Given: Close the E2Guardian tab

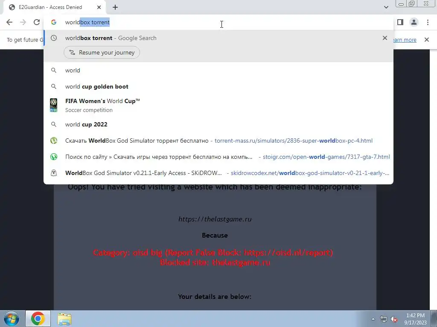Looking at the screenshot, I should tap(99, 7).
